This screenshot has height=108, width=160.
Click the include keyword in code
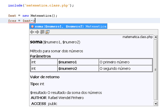pyautogui.click(x=15, y=5)
